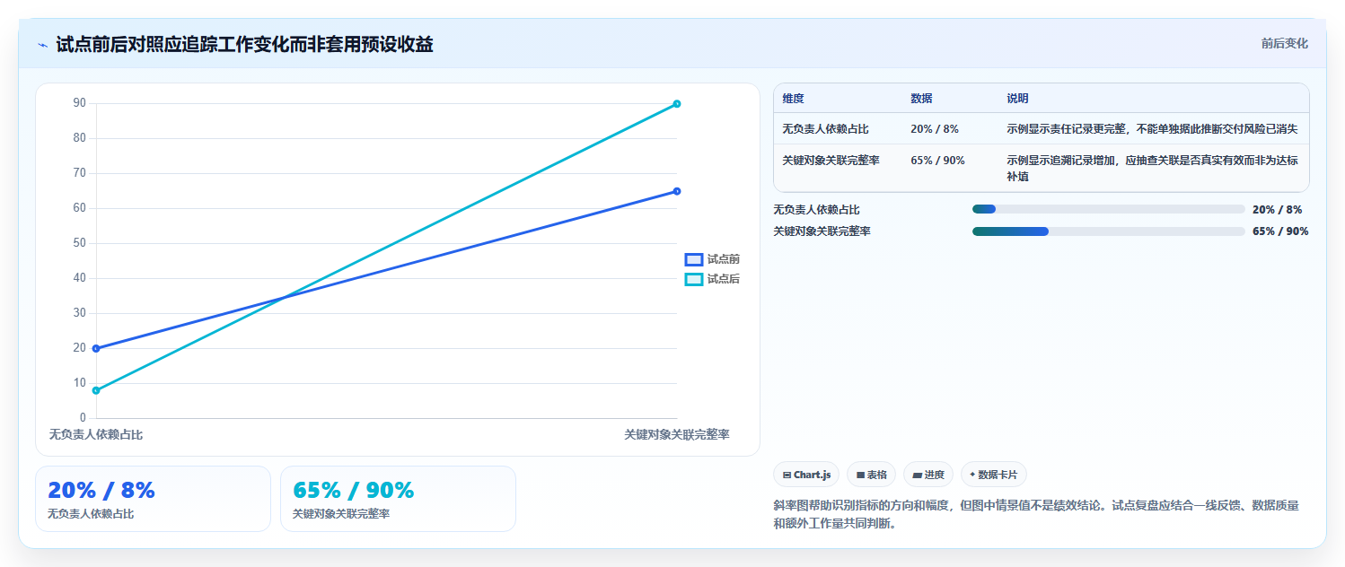Click the panel title 试点前后对照应追踪工作变化
Image resolution: width=1345 pixels, height=567 pixels.
244,44
